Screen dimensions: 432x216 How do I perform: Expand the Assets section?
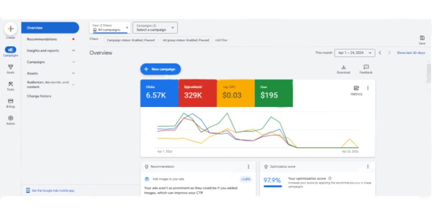[50, 73]
